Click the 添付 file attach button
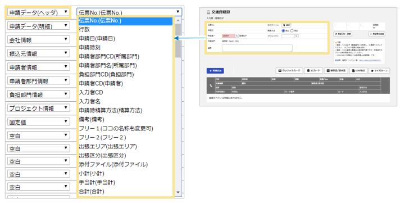 [286, 25]
